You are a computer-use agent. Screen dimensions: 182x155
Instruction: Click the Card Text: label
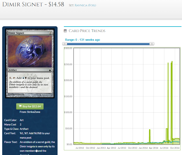point(10,133)
